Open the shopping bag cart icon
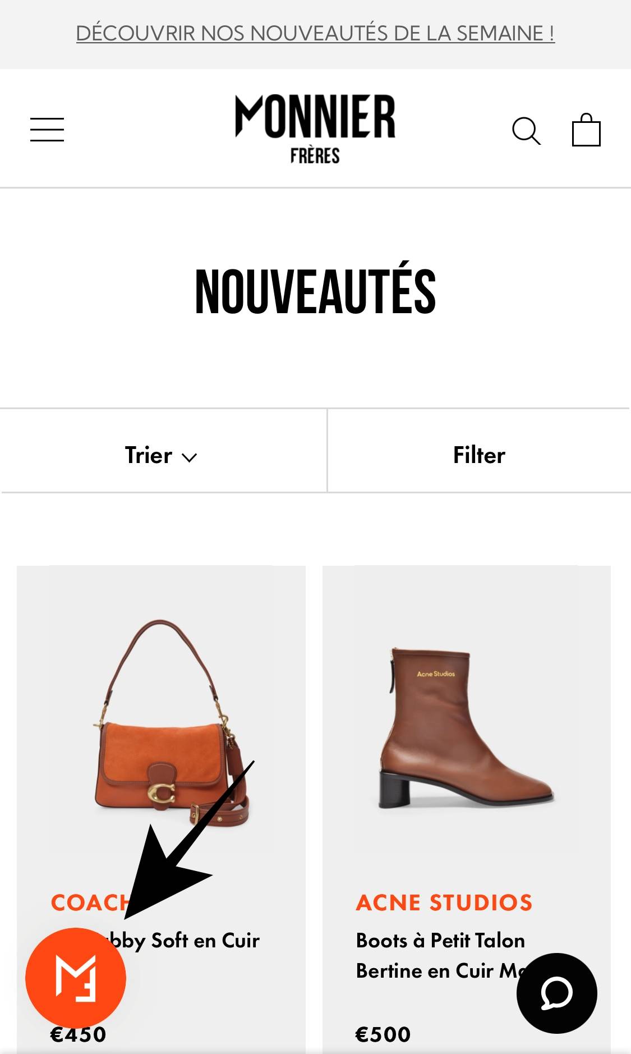The width and height of the screenshot is (631, 1054). 586,130
